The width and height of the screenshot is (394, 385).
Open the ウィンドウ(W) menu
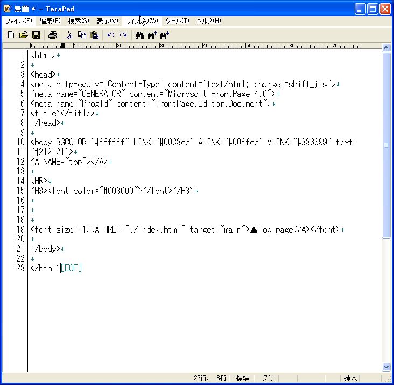[x=142, y=21]
